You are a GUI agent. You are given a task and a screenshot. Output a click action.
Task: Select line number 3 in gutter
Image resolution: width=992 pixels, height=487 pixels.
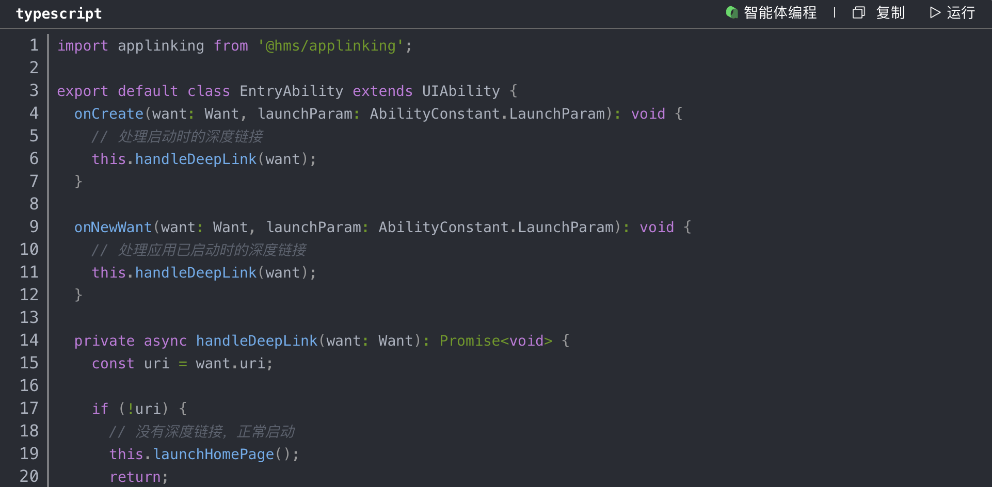pyautogui.click(x=34, y=91)
